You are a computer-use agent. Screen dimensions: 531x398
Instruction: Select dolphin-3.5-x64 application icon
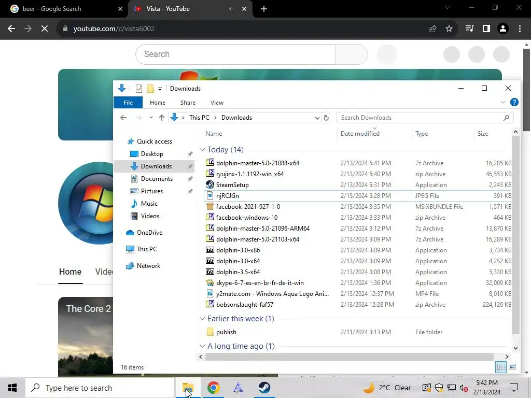[x=210, y=272]
